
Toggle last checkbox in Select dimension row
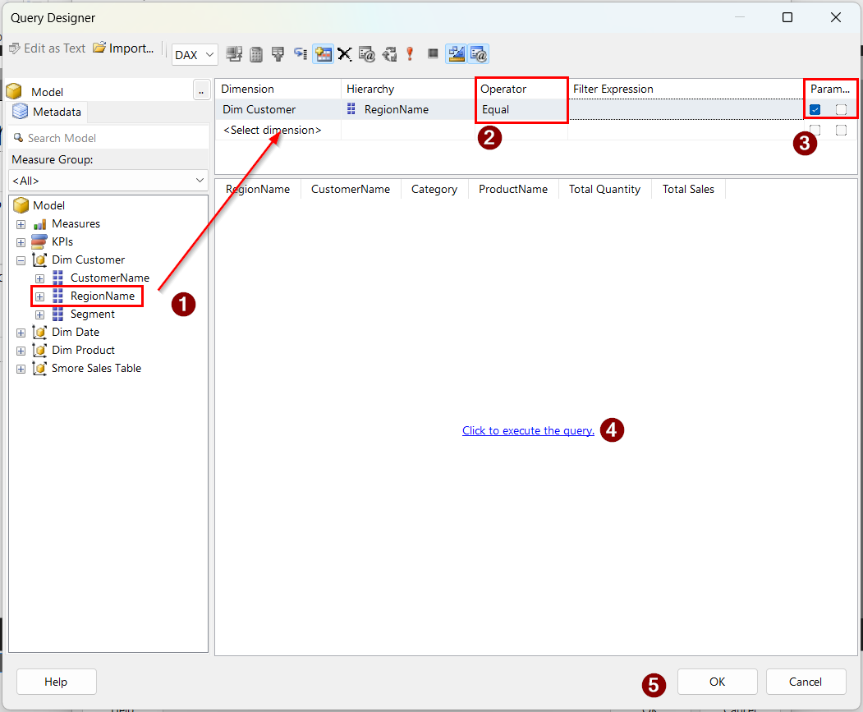(x=841, y=130)
